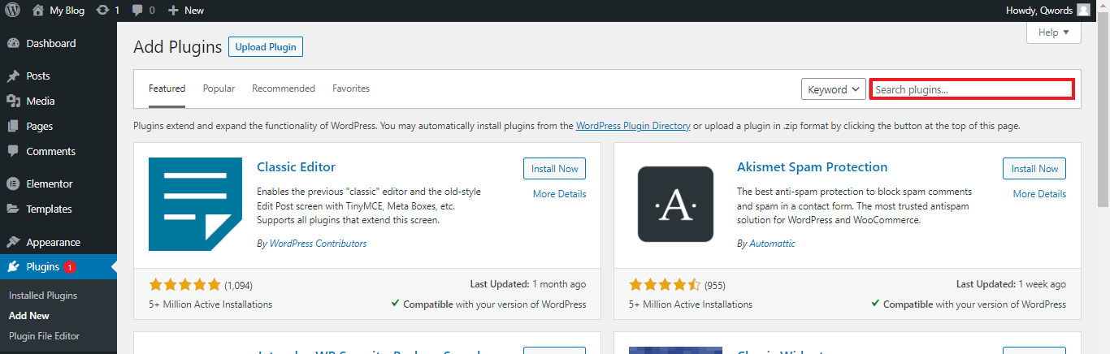Open the WordPress Plugin Directory link

[x=633, y=126]
